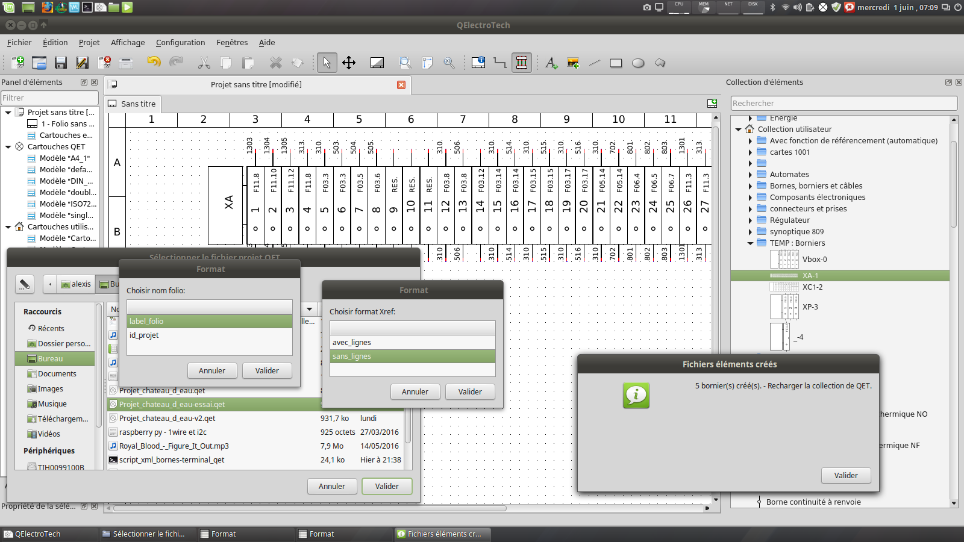Click the Rechercher search field

(x=843, y=104)
